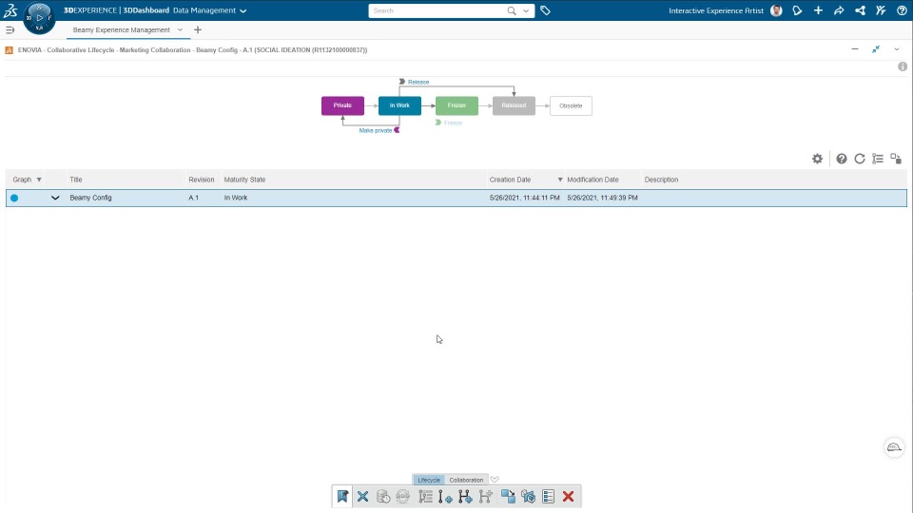Click the Released state box

[514, 105]
